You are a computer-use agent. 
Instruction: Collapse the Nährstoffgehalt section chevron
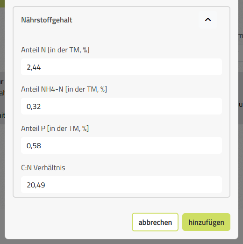point(208,20)
